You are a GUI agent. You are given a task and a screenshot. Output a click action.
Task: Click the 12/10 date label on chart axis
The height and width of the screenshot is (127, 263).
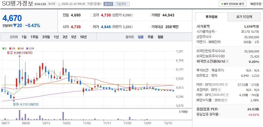tap(168, 123)
